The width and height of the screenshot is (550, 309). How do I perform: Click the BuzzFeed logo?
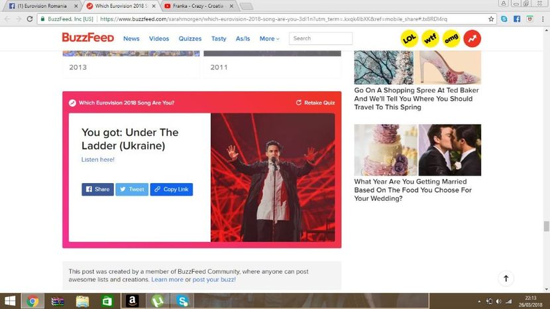coord(88,38)
